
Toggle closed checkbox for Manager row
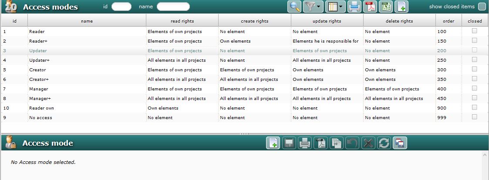[474, 88]
